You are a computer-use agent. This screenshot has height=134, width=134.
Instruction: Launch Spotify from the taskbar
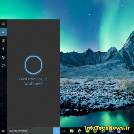95,131
